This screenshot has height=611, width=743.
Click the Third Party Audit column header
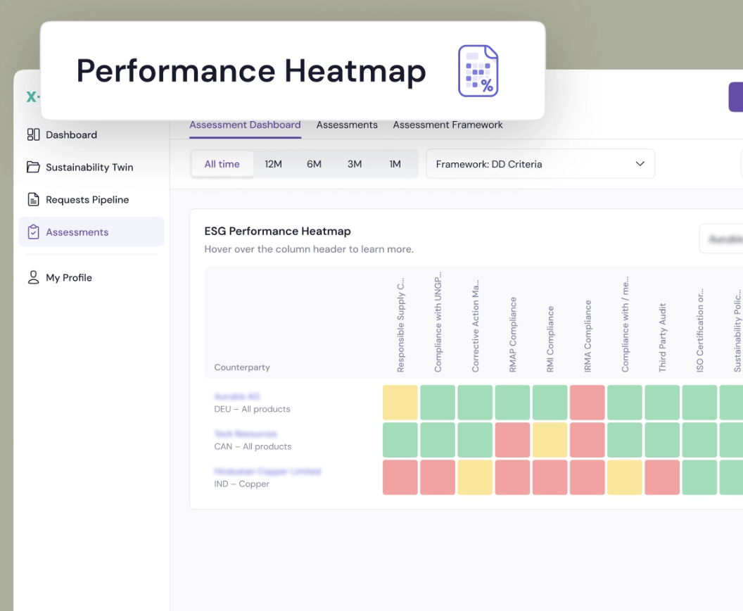663,337
